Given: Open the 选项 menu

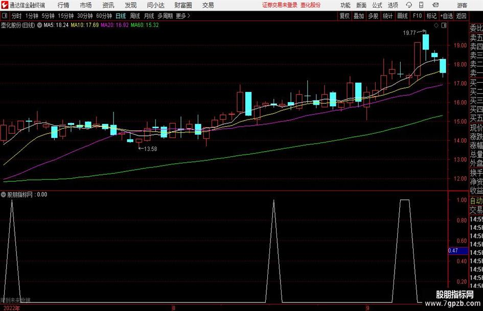Looking at the screenshot, I should (393, 5).
